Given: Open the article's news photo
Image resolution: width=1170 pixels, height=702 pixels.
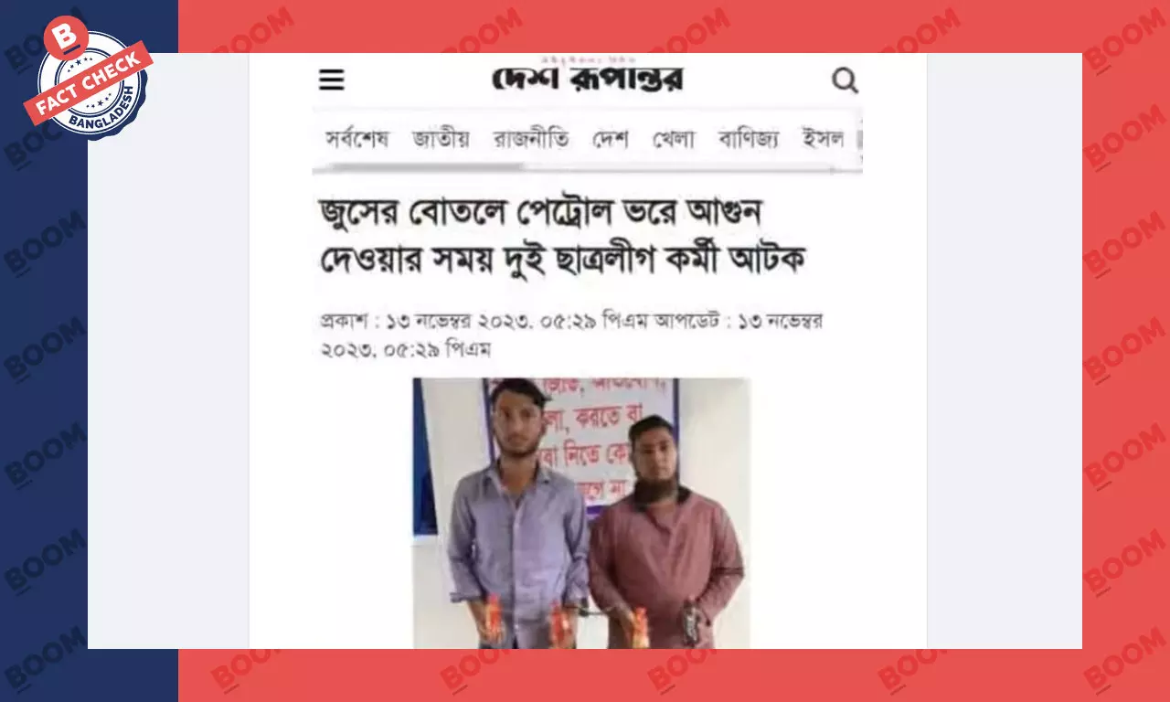Looking at the screenshot, I should (581, 513).
